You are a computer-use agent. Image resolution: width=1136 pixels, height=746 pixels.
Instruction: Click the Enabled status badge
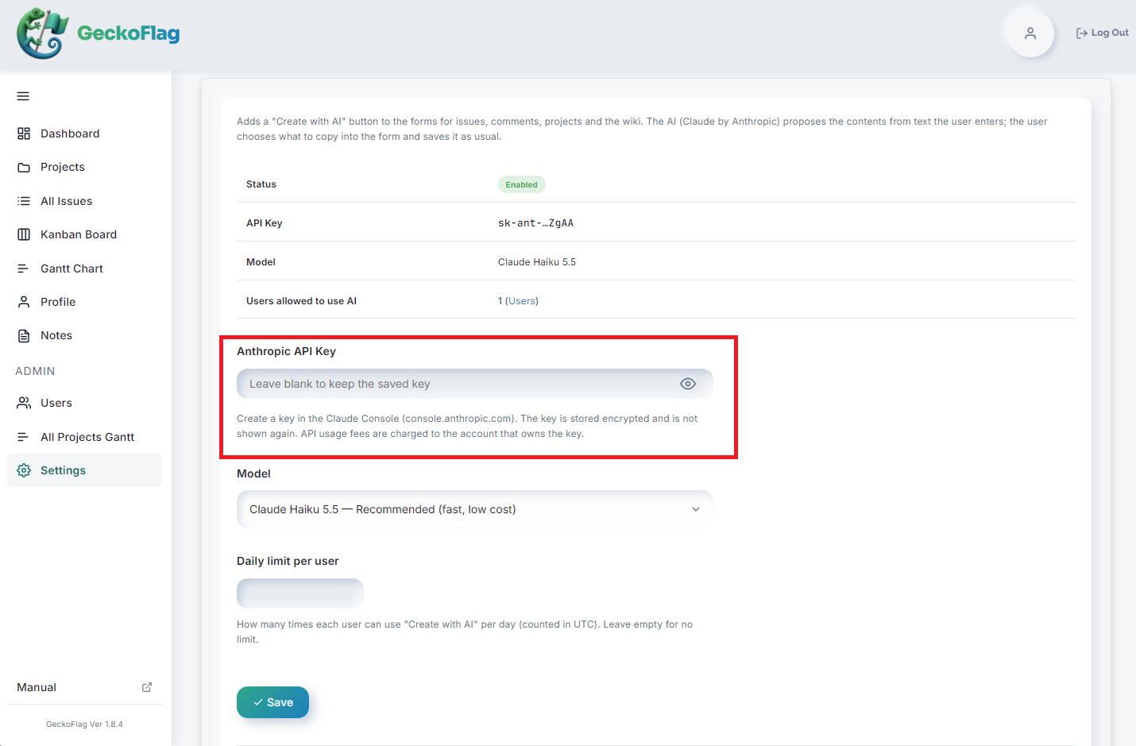[x=521, y=184]
